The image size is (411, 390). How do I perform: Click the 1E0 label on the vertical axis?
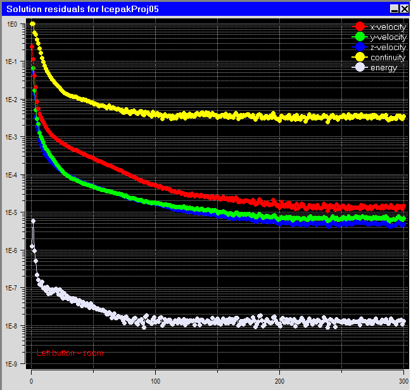(x=11, y=24)
